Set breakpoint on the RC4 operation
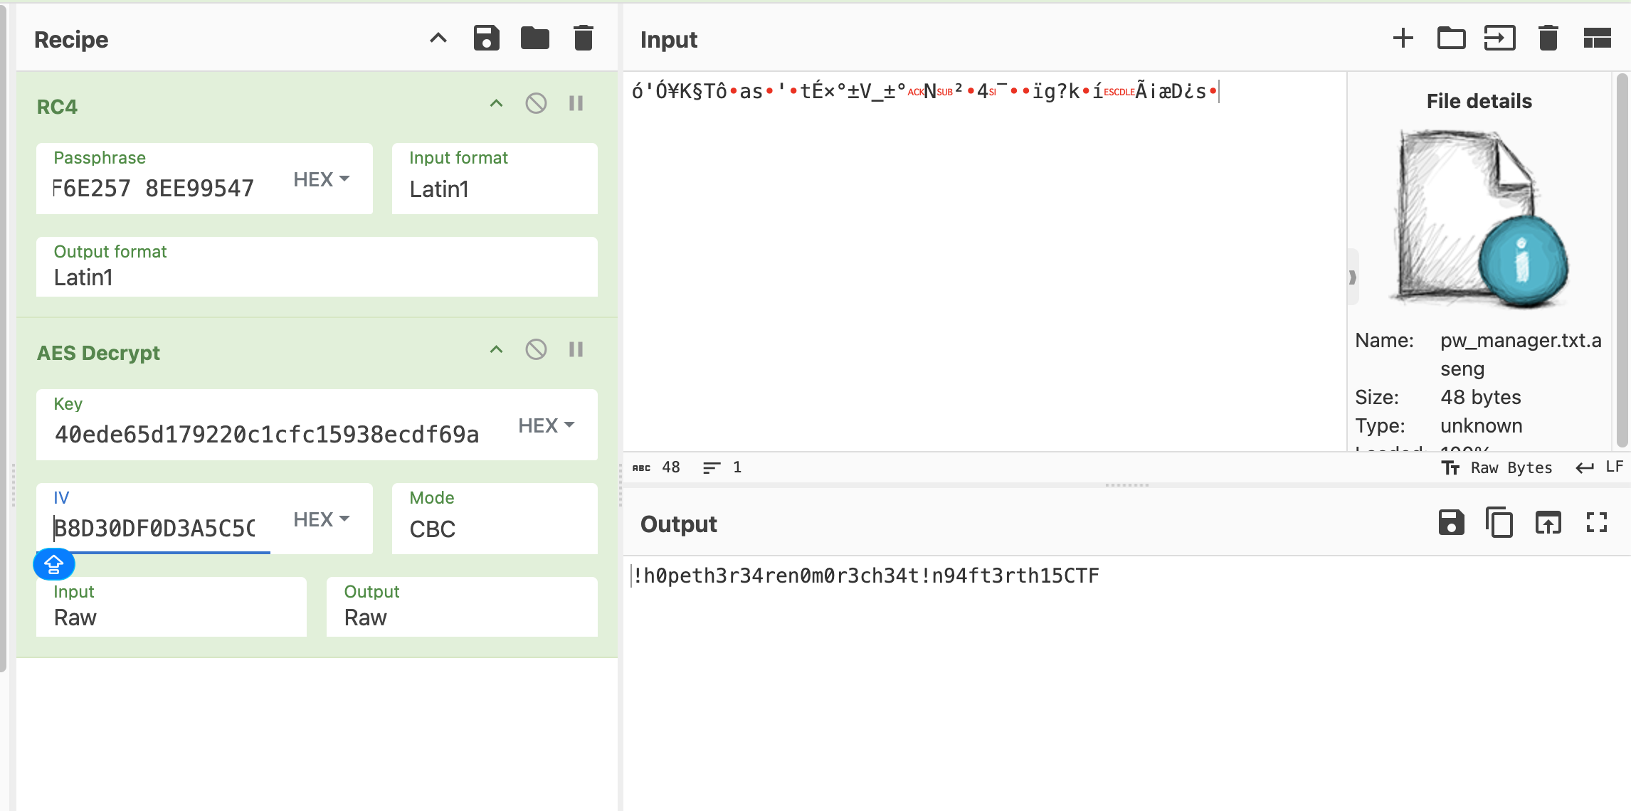The height and width of the screenshot is (811, 1631). click(576, 104)
